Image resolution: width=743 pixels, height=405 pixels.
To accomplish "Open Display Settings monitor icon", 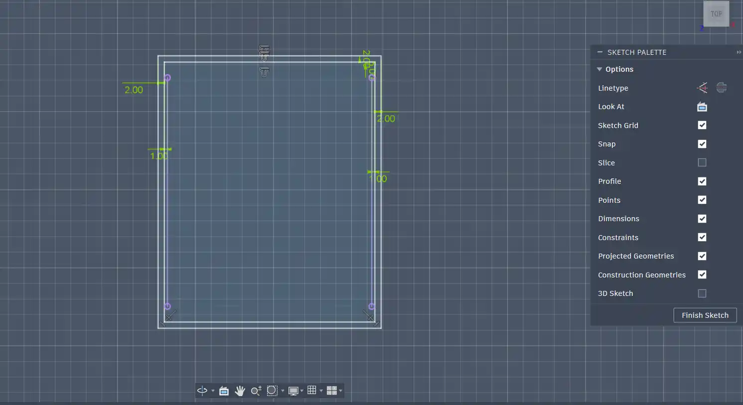I will [x=293, y=391].
